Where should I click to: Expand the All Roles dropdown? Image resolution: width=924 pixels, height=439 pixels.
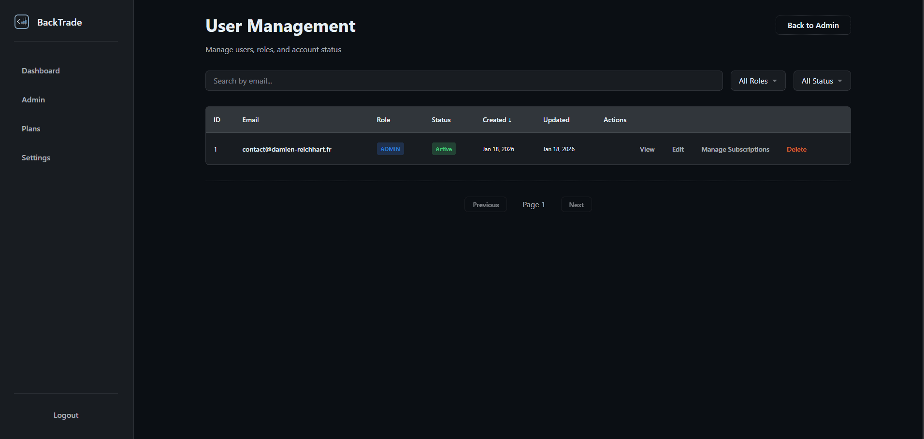pos(757,81)
